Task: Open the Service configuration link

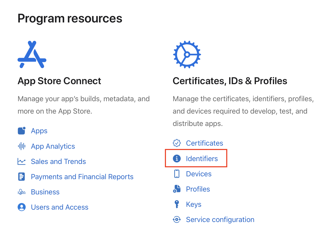Action: [220, 219]
